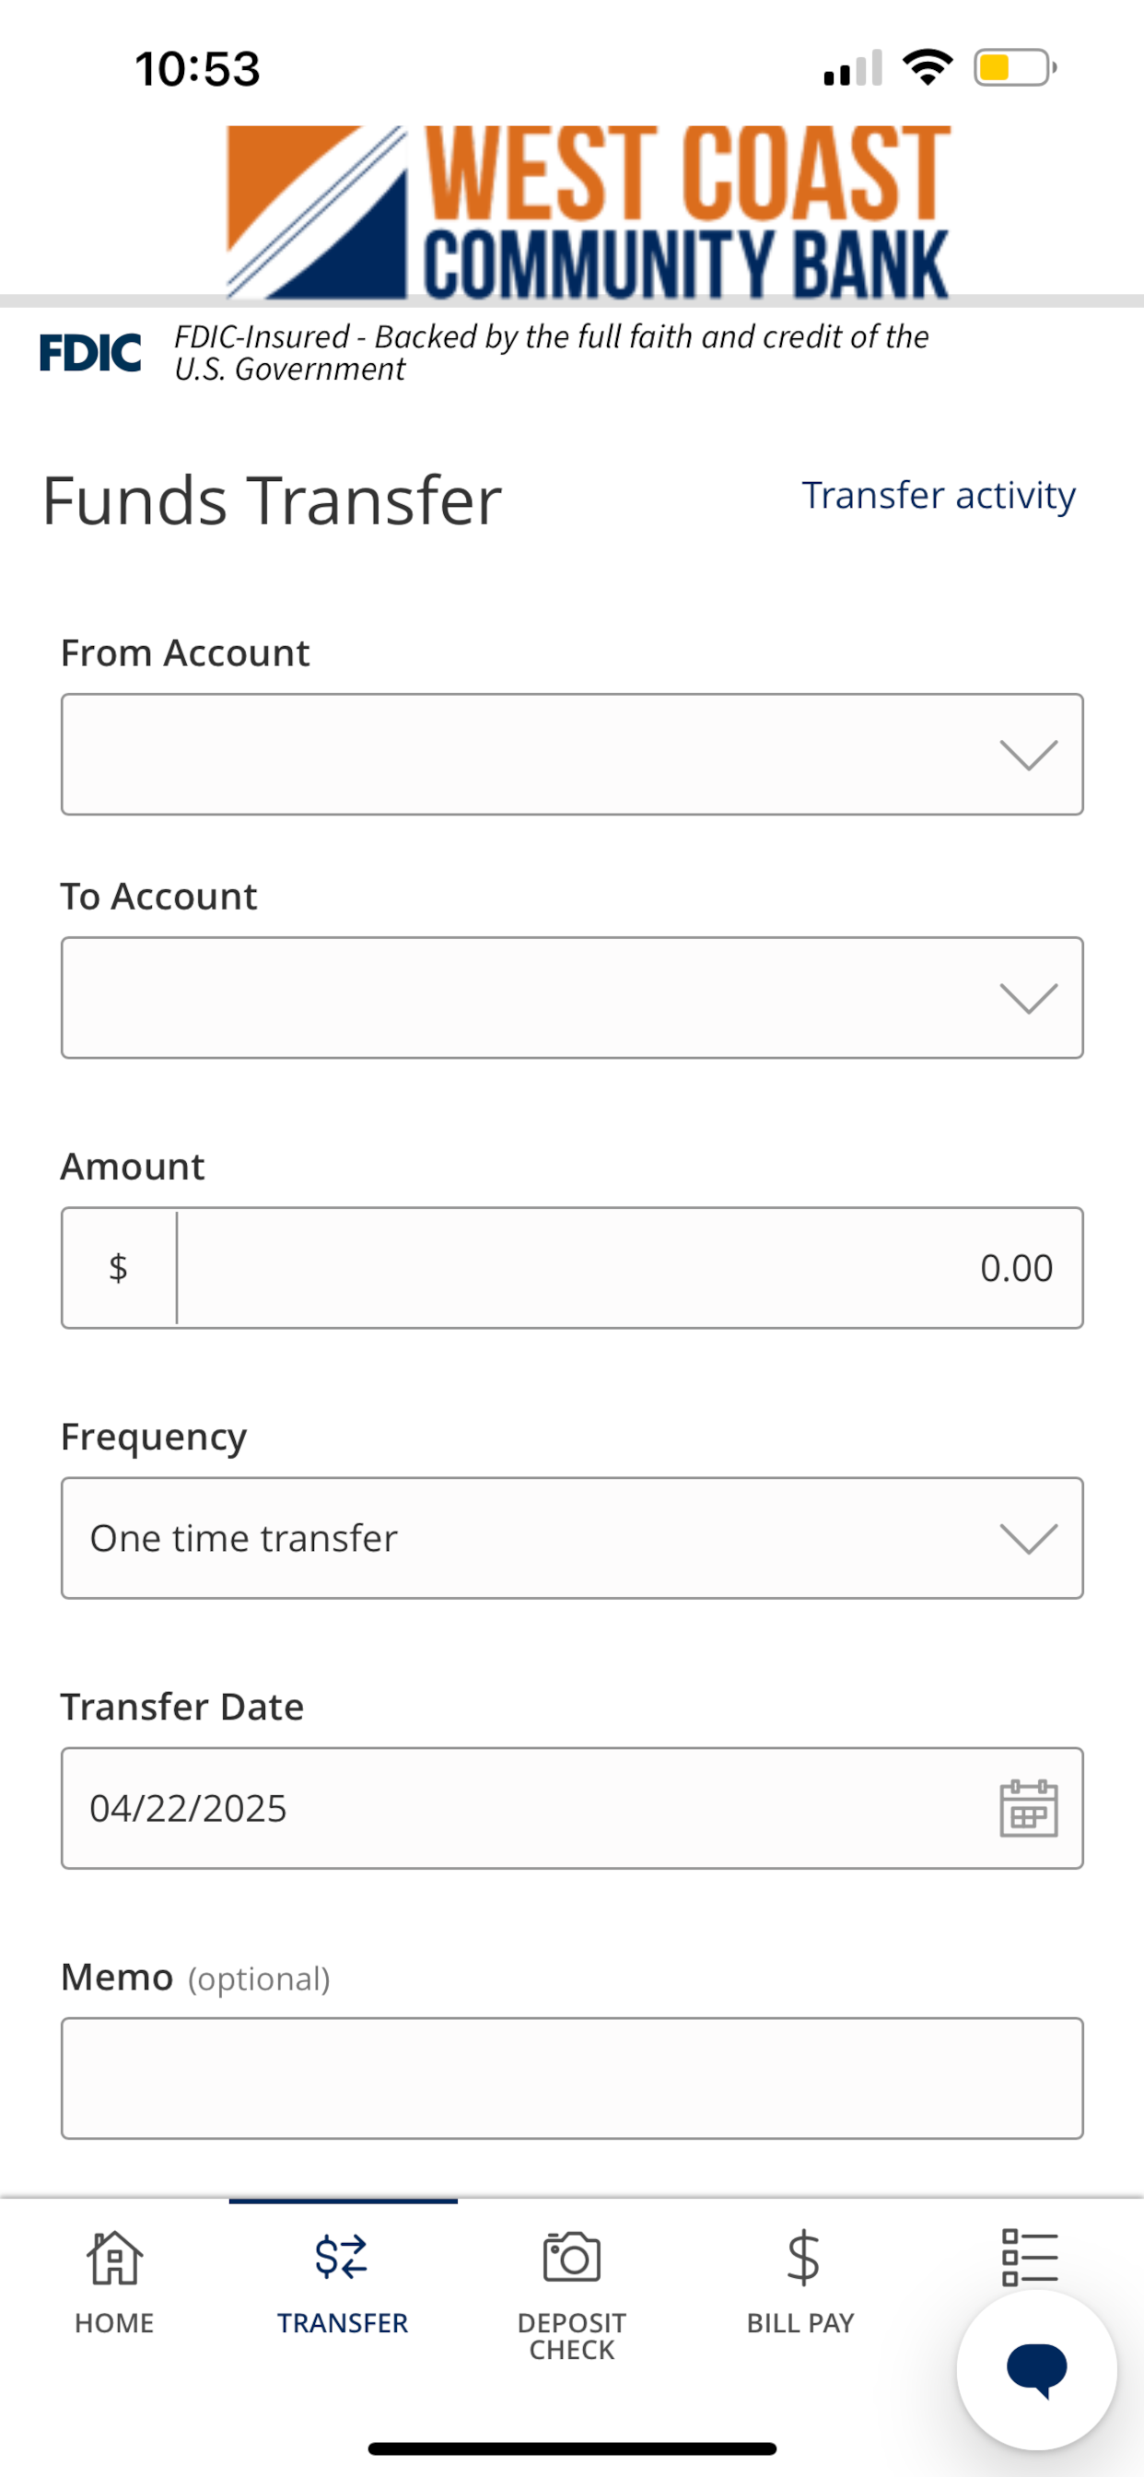
Task: Expand the From Account dropdown
Action: [572, 755]
